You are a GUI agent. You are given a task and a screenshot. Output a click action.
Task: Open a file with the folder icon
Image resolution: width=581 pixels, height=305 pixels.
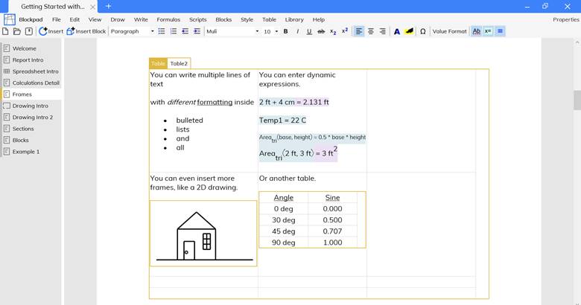(x=17, y=31)
